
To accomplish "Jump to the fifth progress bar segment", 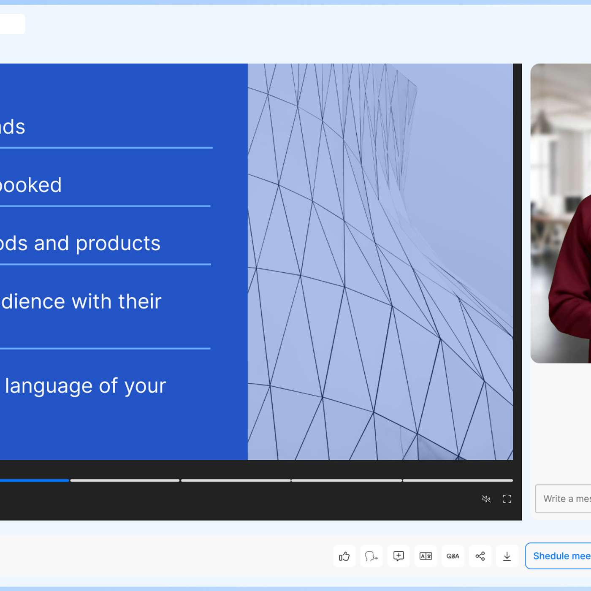I will 458,480.
